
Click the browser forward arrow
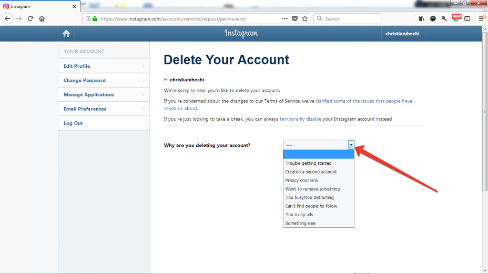19,19
